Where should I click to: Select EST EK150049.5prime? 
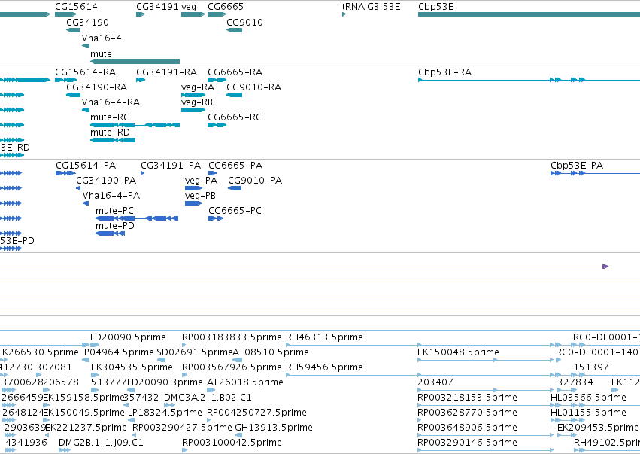(x=83, y=413)
